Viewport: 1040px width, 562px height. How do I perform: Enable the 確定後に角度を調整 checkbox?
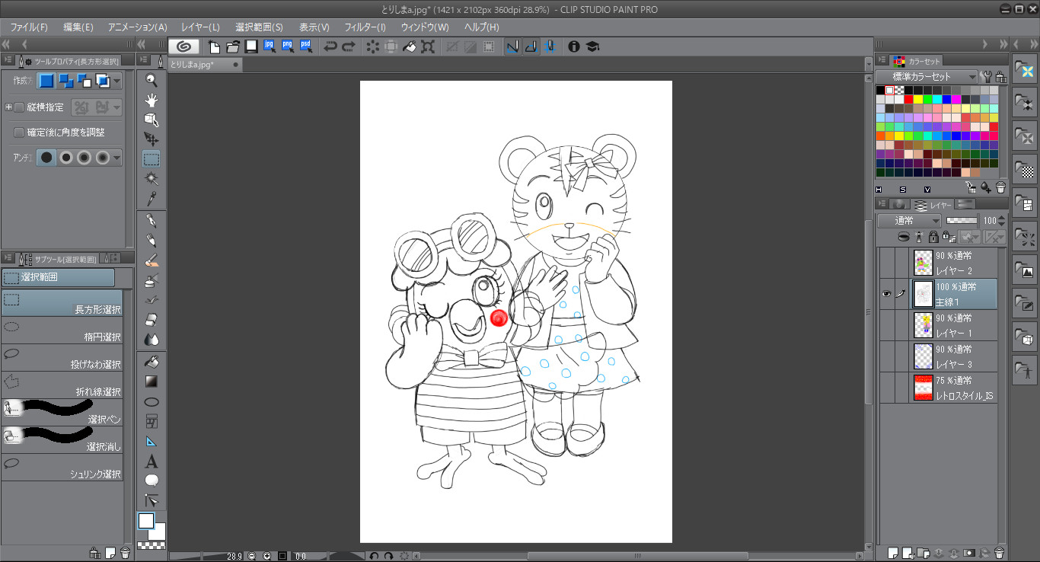[20, 133]
